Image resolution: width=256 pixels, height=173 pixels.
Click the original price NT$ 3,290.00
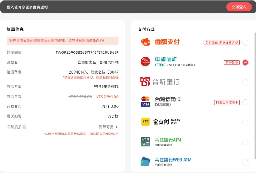tap(80, 97)
